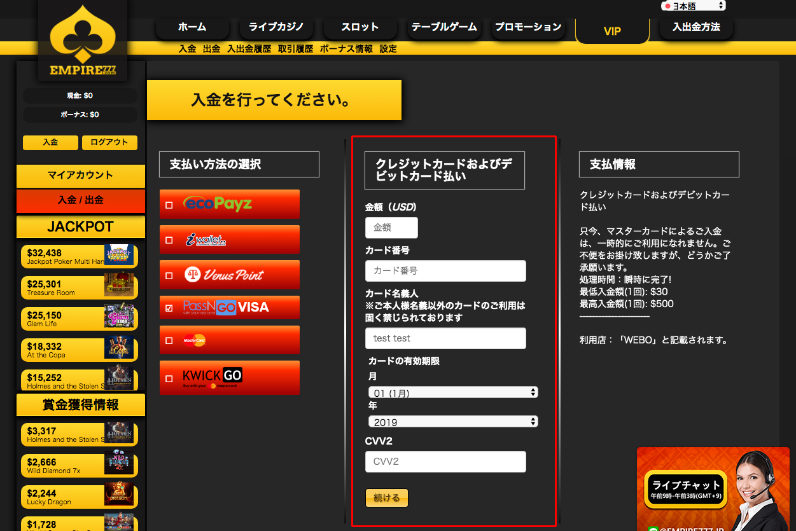796x531 pixels.
Task: Open the スロット menu tab
Action: coord(360,27)
